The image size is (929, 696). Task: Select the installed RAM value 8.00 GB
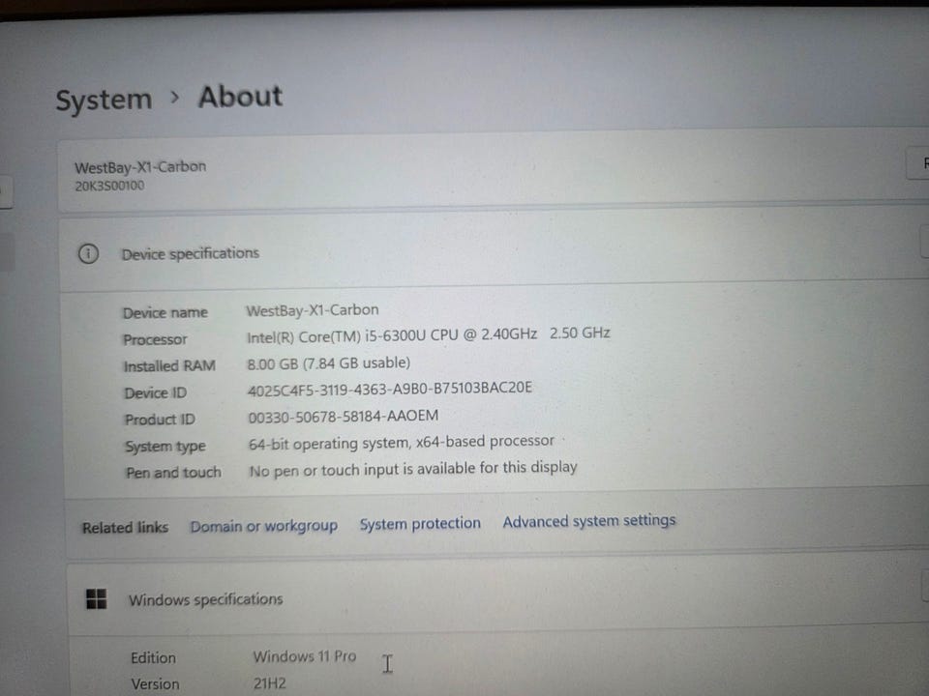[328, 362]
